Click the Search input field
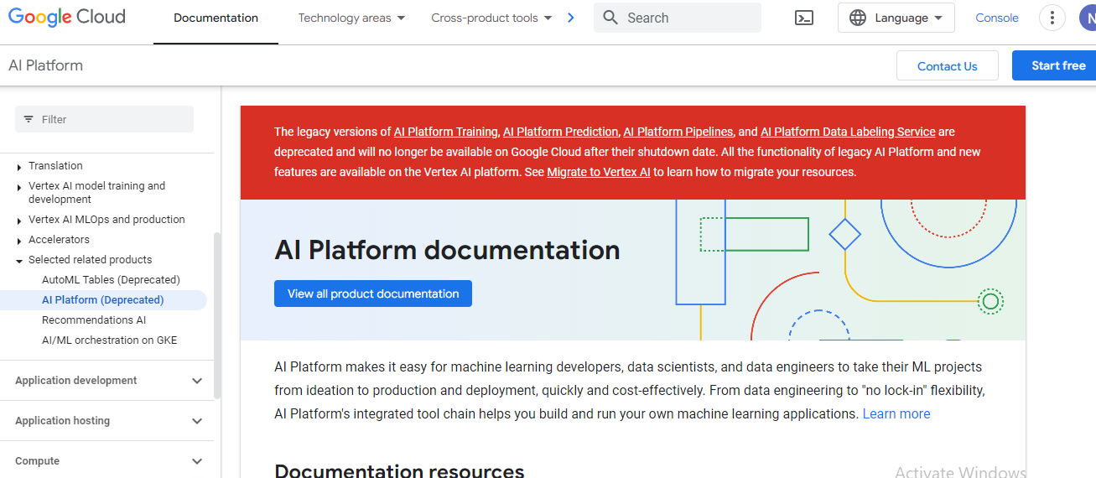This screenshot has height=478, width=1096. [678, 18]
